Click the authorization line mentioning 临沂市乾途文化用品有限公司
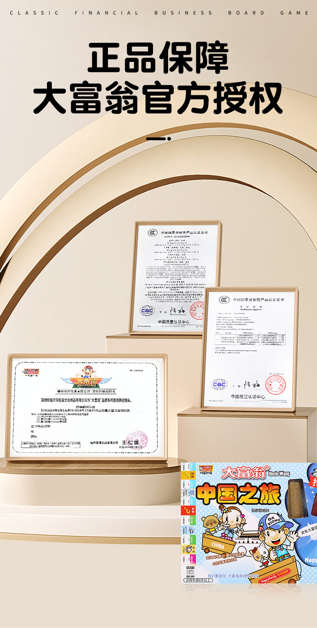 point(86,400)
